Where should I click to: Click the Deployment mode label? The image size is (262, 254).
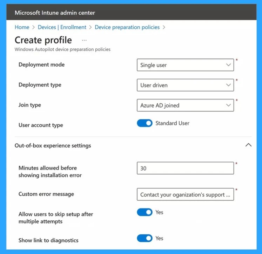pyautogui.click(x=41, y=64)
